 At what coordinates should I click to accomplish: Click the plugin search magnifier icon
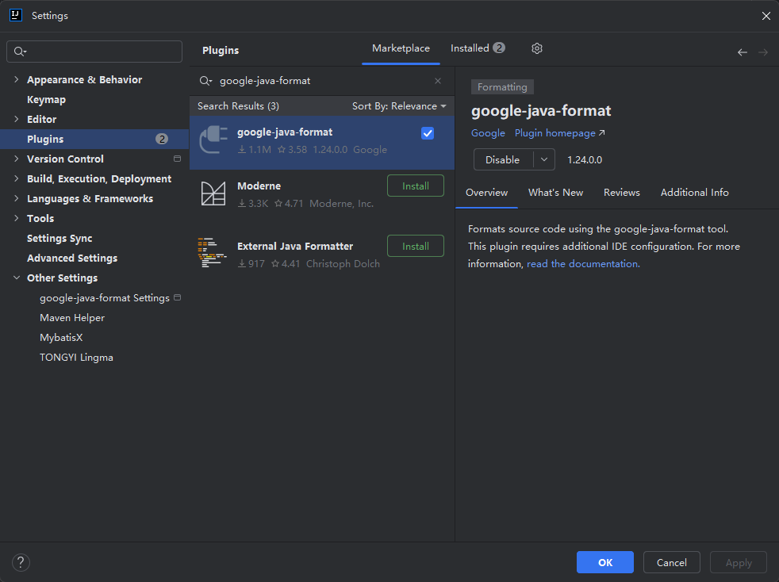point(205,80)
